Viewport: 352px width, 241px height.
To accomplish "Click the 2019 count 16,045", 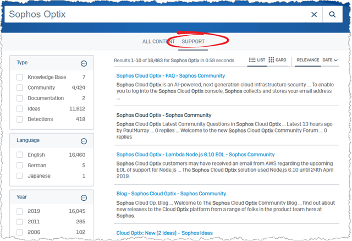I will [x=77, y=211].
